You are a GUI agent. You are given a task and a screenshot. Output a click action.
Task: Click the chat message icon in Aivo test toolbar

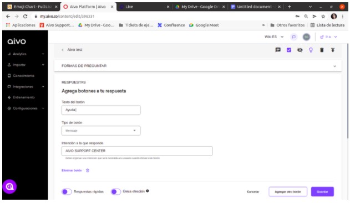click(278, 50)
